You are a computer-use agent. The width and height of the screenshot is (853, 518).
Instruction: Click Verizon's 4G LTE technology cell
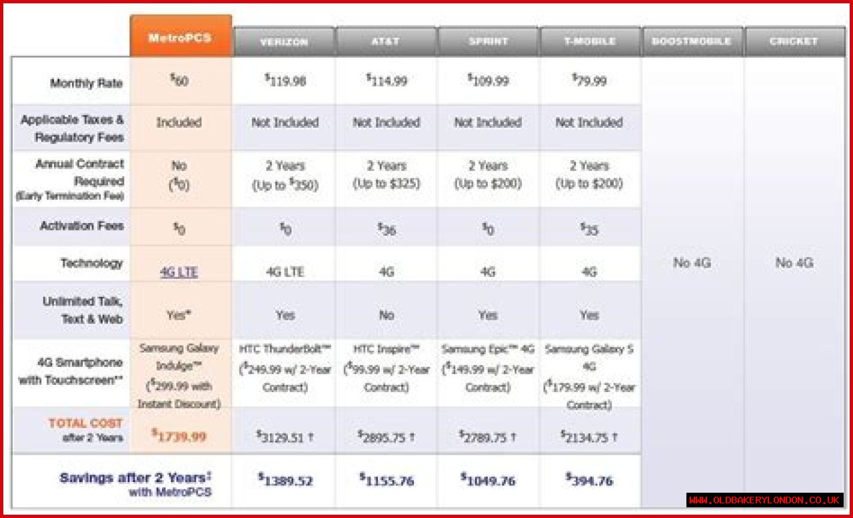point(285,272)
